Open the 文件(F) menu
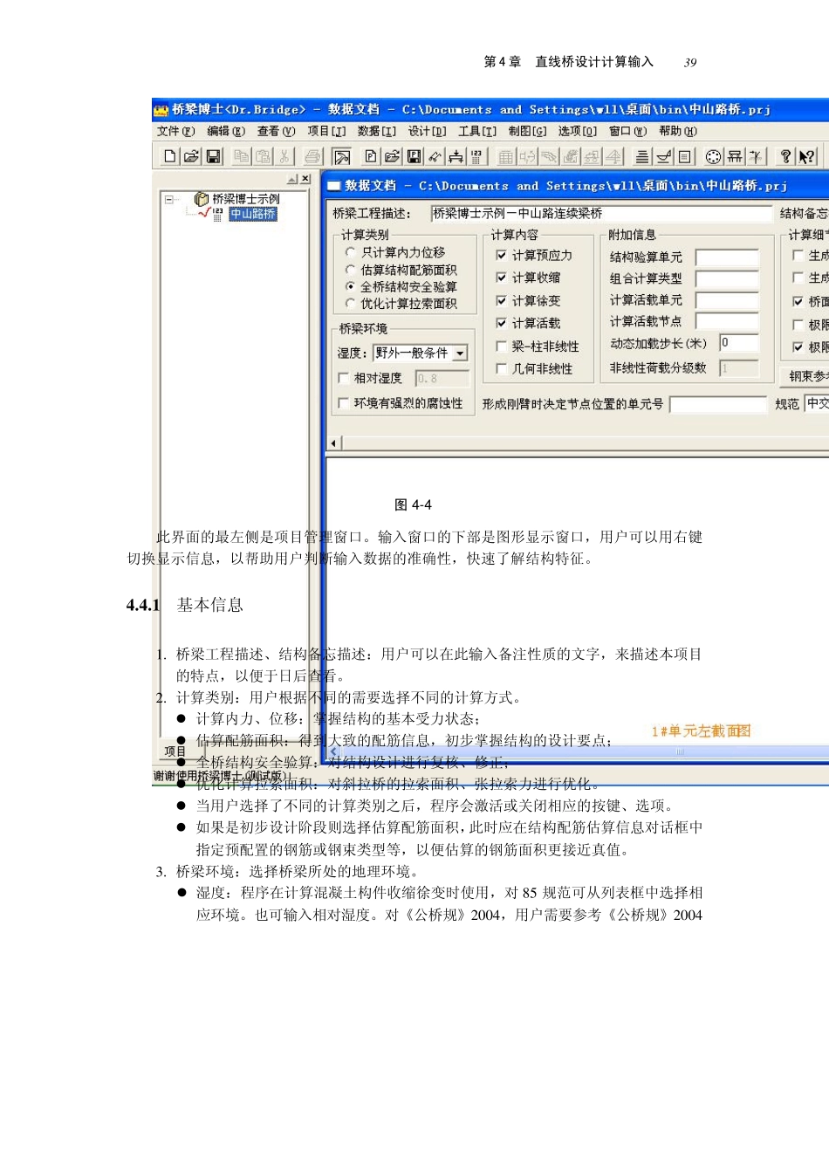The image size is (829, 1173). [x=175, y=132]
